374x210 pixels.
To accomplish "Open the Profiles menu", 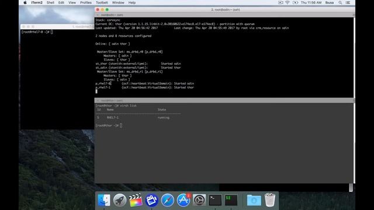I will [86, 2].
